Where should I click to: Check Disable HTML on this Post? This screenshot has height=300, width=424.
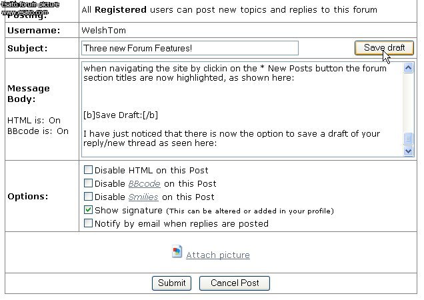point(88,170)
